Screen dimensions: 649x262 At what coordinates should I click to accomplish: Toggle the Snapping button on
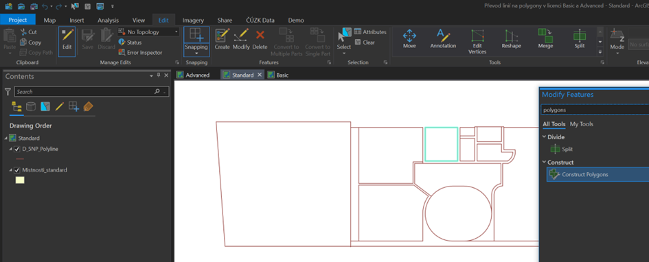[x=196, y=35]
